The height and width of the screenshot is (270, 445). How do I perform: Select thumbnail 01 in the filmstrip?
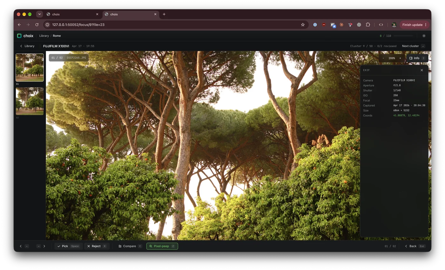30,67
